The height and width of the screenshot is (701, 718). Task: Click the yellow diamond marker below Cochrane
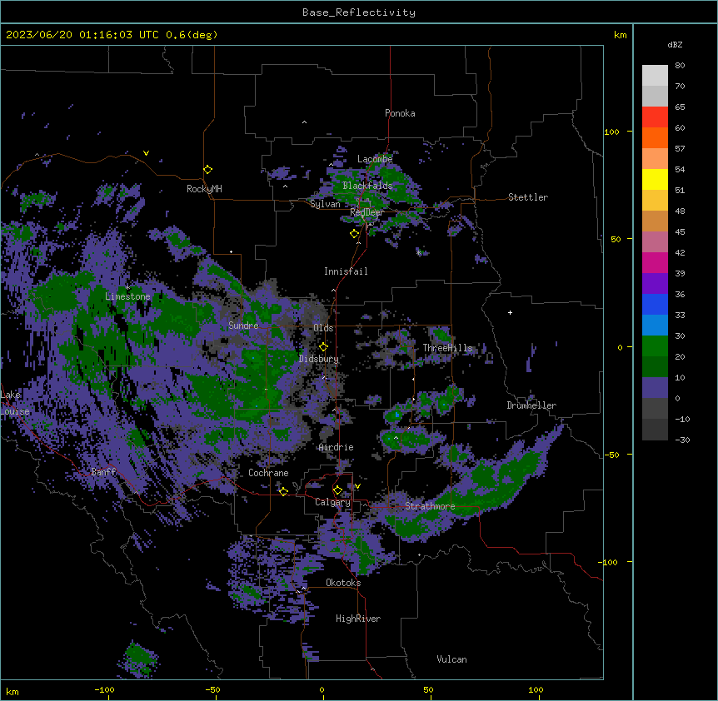[x=283, y=491]
